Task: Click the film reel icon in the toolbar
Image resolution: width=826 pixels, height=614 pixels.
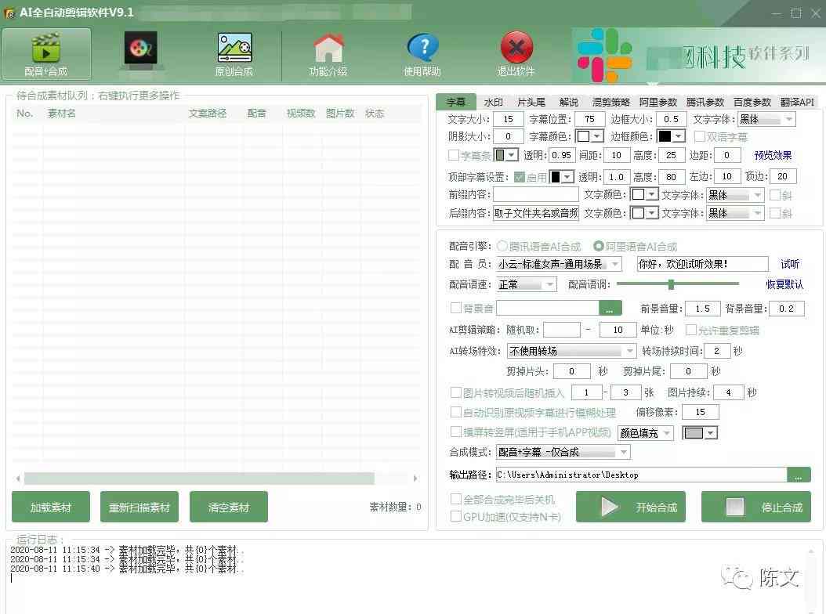Action: click(x=140, y=49)
